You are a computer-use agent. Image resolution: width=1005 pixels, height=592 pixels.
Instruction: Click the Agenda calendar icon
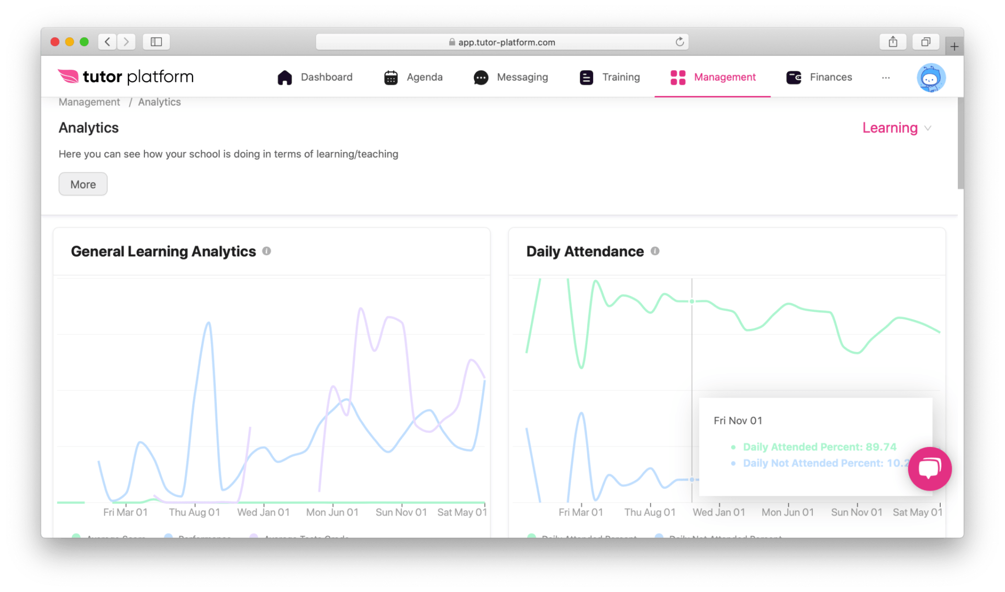pos(390,77)
